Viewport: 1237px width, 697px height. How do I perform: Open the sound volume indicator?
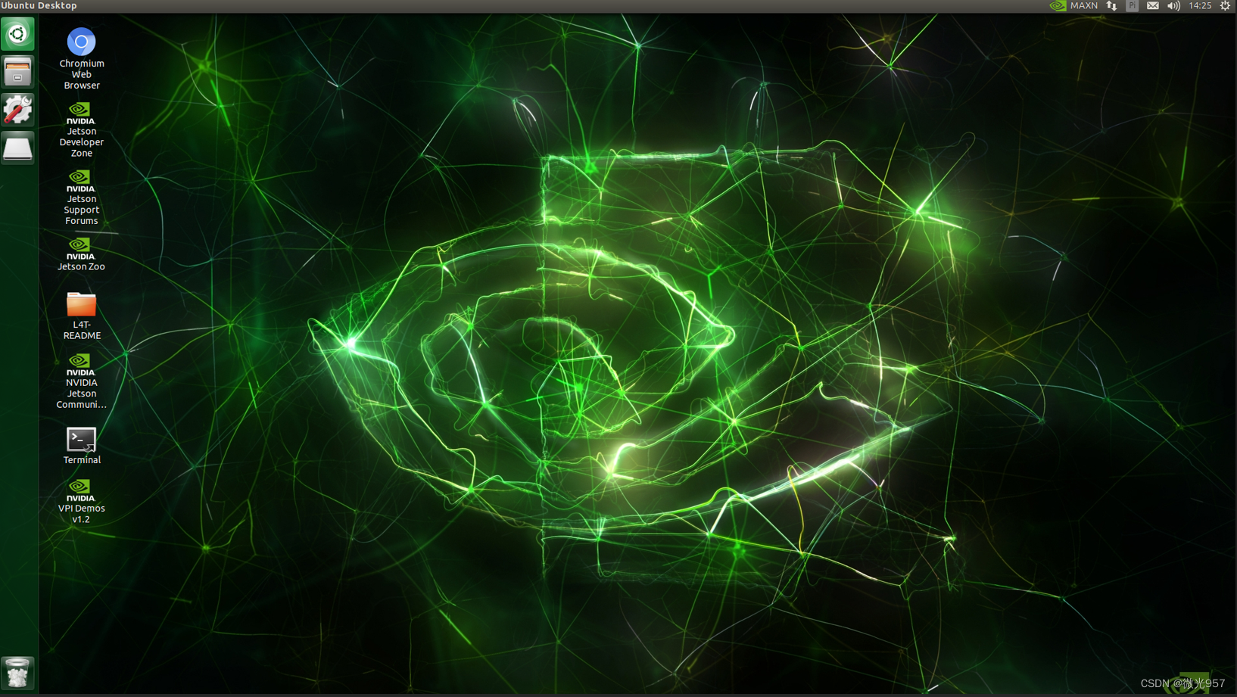pyautogui.click(x=1173, y=6)
